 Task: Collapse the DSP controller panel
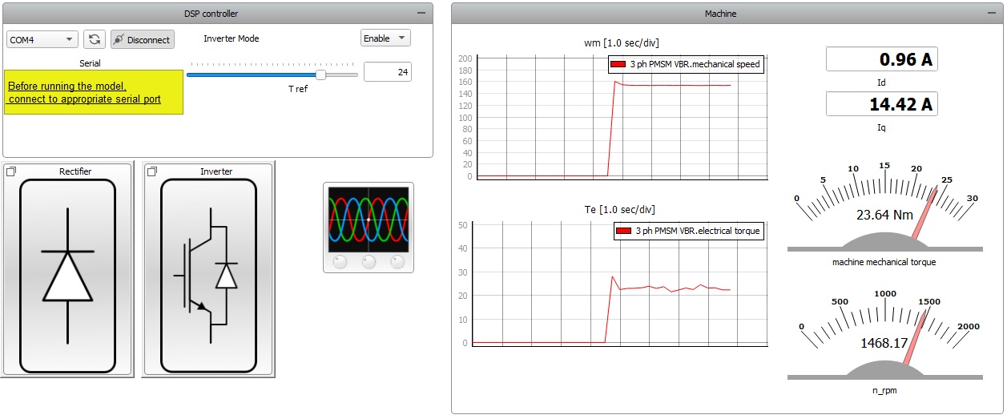421,14
